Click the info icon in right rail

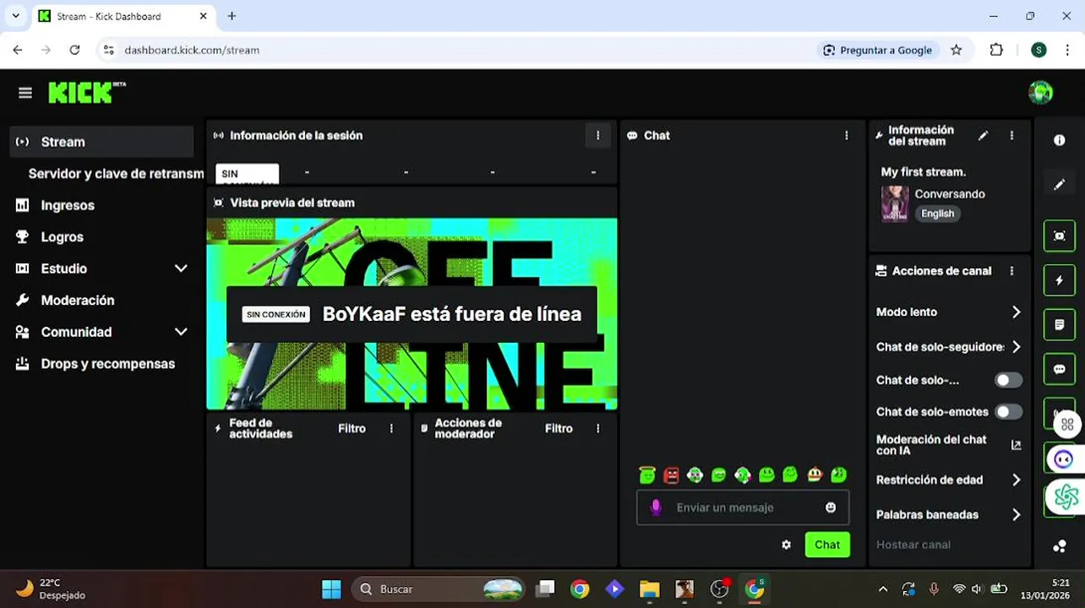coord(1060,140)
